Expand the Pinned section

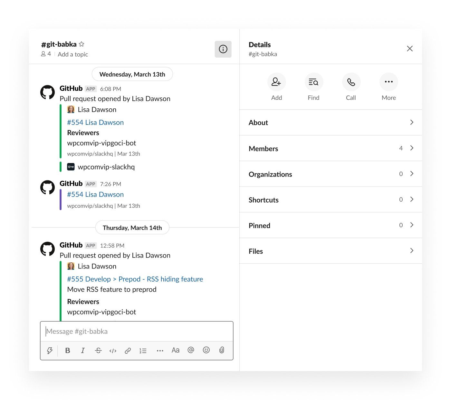pos(331,225)
